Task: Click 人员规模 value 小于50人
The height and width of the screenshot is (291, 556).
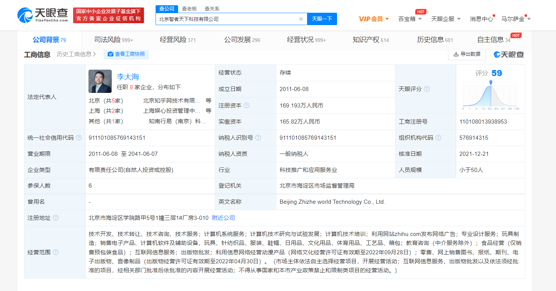Action: click(471, 170)
